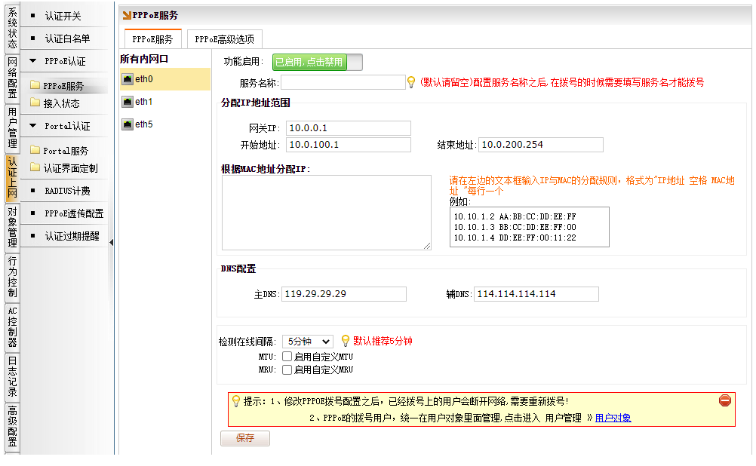
Task: Click the 保存 save button
Action: [x=244, y=438]
